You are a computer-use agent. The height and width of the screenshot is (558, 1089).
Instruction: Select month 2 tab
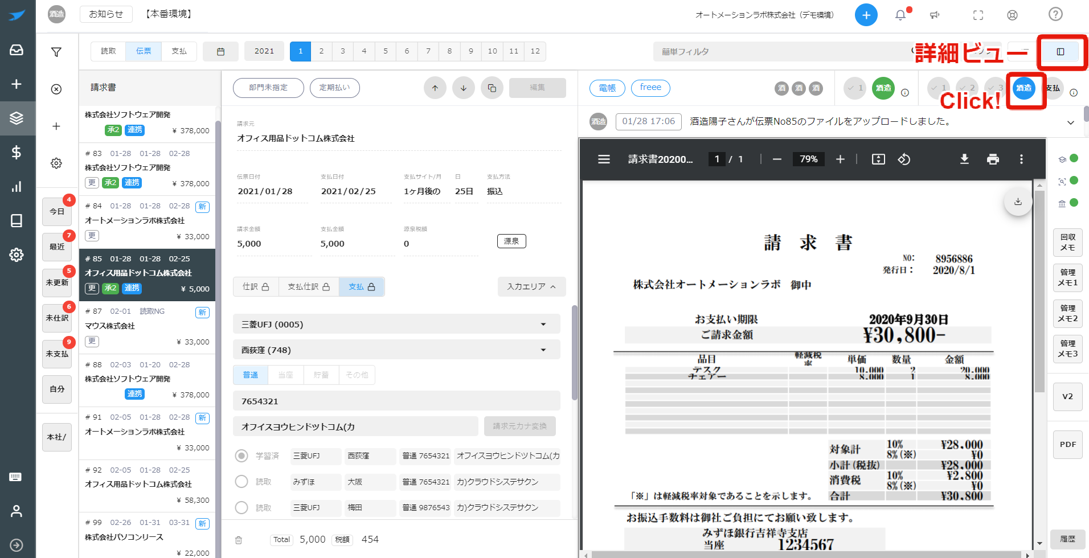pyautogui.click(x=322, y=51)
